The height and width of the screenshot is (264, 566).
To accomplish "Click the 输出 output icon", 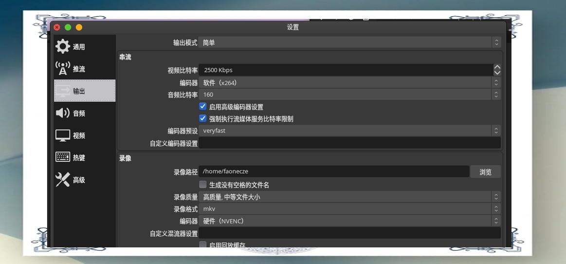I will coord(63,91).
